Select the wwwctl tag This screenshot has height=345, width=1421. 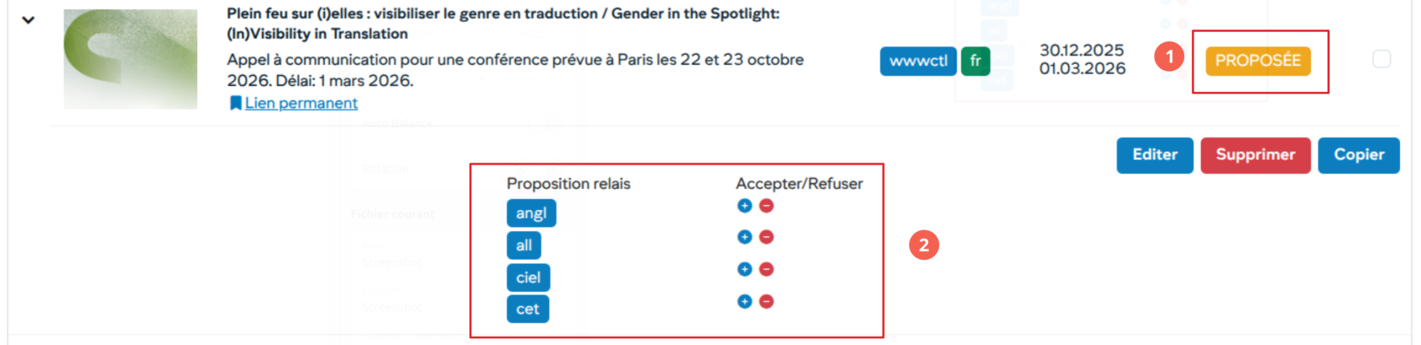tap(918, 61)
